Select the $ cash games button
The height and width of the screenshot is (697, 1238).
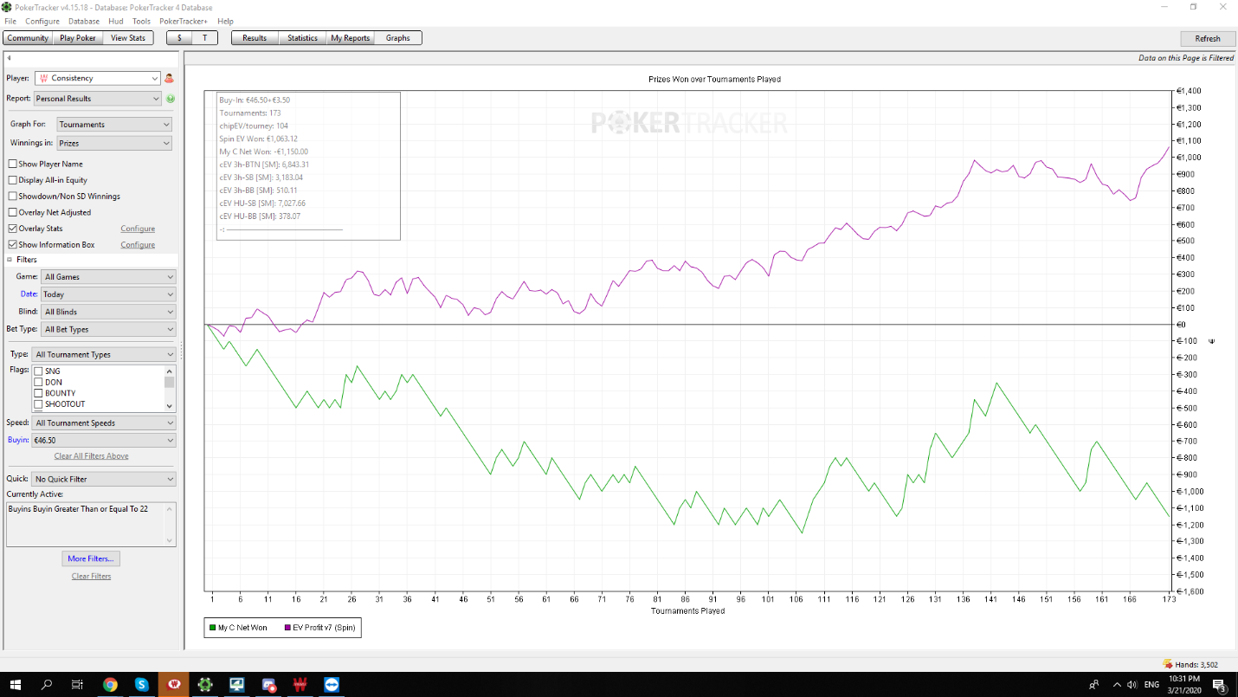(179, 38)
